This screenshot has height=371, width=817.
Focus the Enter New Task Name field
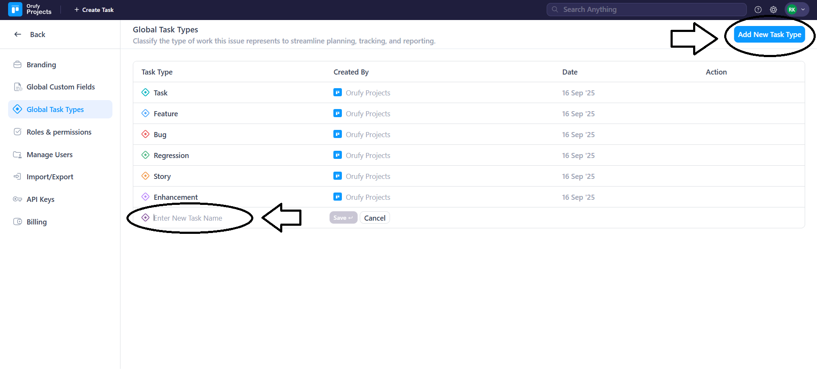click(x=196, y=218)
